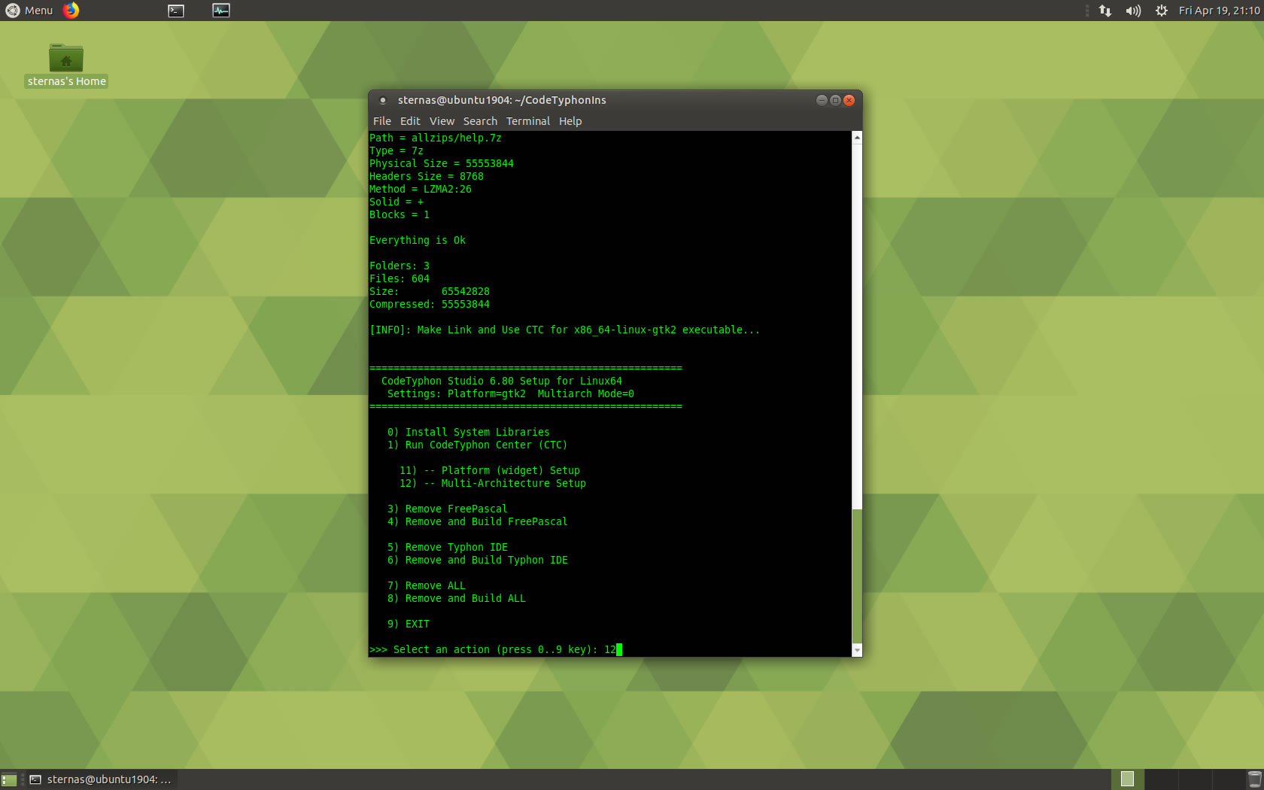Click 'CodeTyphon Studio 6.80 Setup for Linux64' text
Viewport: 1264px width, 790px height.
click(x=502, y=381)
